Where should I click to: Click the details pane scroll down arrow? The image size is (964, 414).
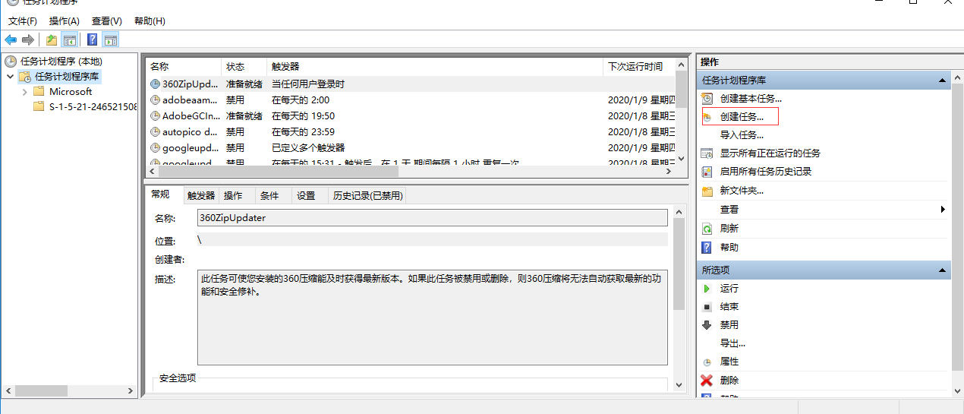pyautogui.click(x=679, y=385)
